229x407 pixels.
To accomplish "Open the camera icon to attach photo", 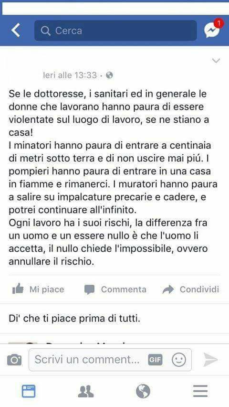I will coord(14,360).
